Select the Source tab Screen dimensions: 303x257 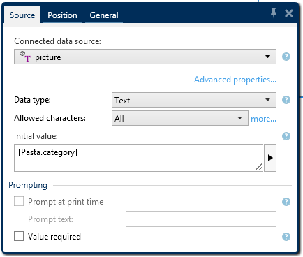(x=22, y=15)
